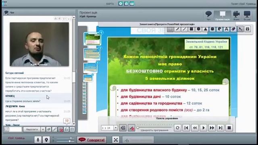Click the chat list icon at far right
Screen dimensions: 258x145
pyautogui.click(x=72, y=129)
